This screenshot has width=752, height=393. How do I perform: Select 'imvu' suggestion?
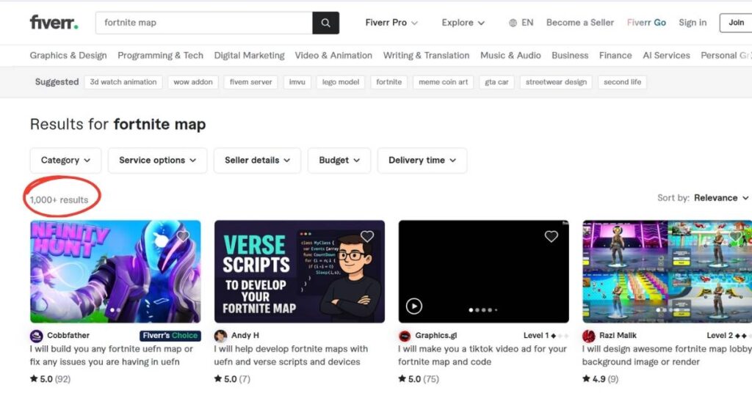297,82
